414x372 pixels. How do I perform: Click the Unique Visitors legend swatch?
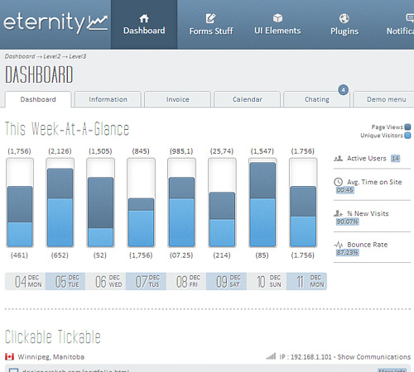click(407, 136)
